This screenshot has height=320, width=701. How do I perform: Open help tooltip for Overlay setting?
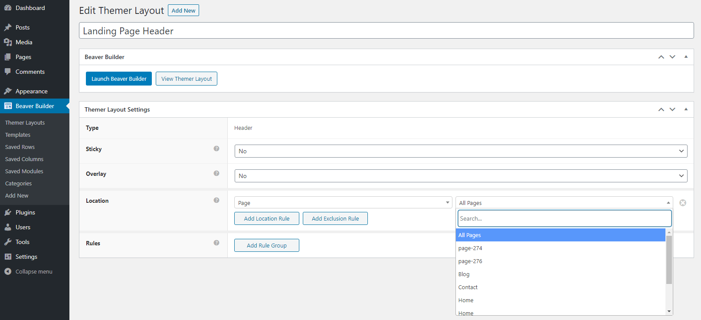(x=216, y=173)
